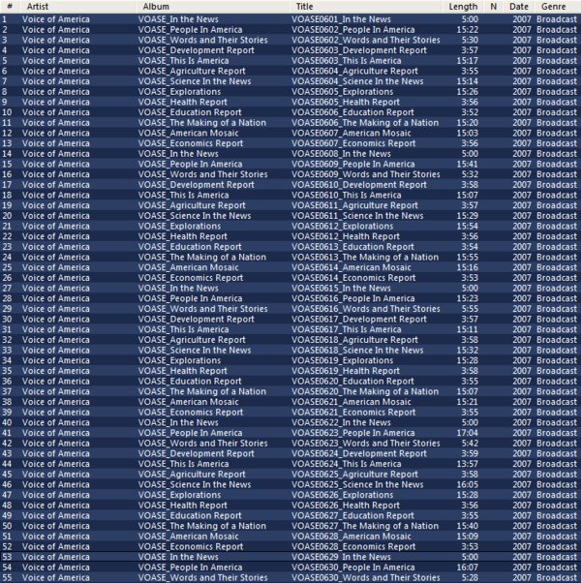
Task: Select title VOASE0620_Education Report
Action: click(x=352, y=382)
